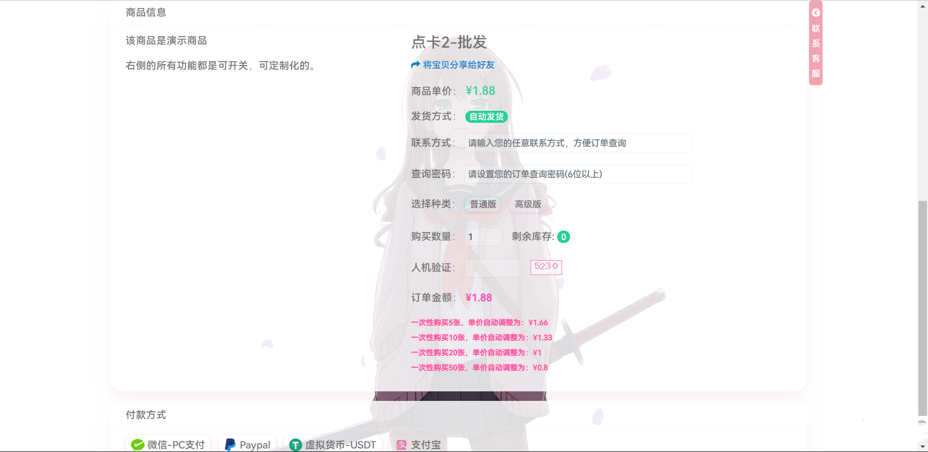This screenshot has height=452, width=928.
Task: Click the 订单金额 ¥1.88 total
Action: [x=479, y=298]
